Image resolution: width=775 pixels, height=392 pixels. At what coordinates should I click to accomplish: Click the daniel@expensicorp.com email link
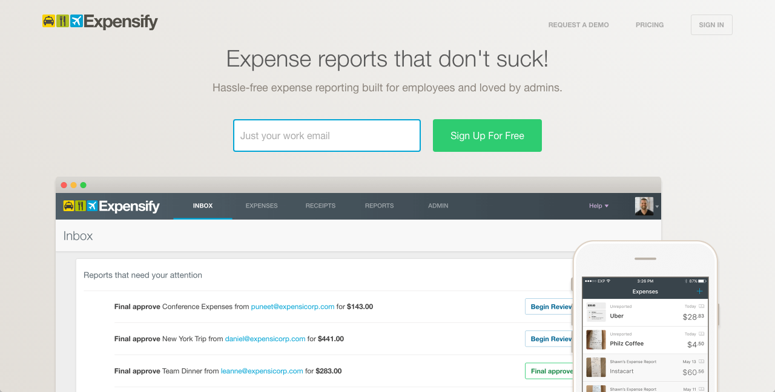click(265, 339)
